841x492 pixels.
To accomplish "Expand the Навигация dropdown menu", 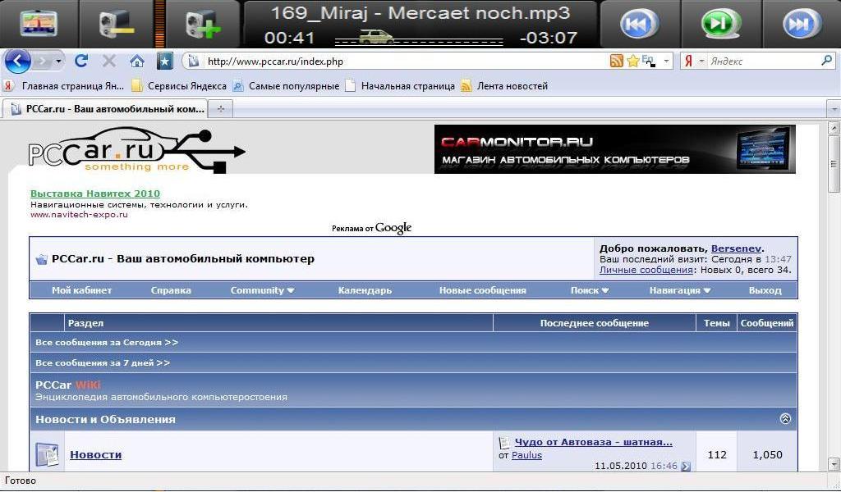I will (679, 290).
